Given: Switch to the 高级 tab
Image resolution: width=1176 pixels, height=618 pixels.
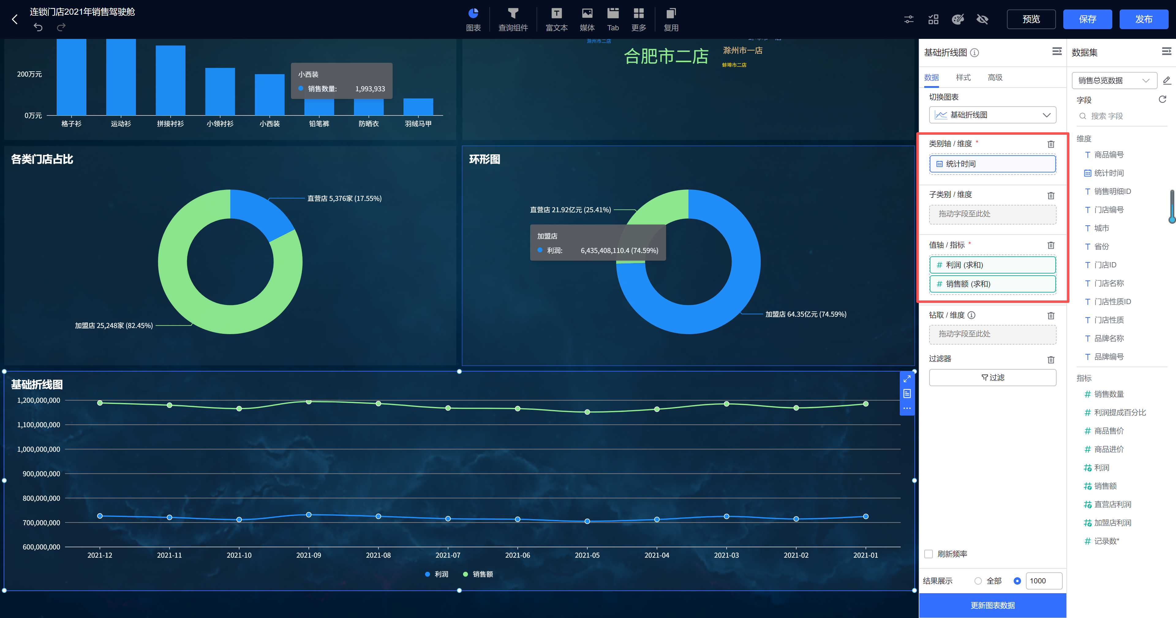Looking at the screenshot, I should pos(995,77).
